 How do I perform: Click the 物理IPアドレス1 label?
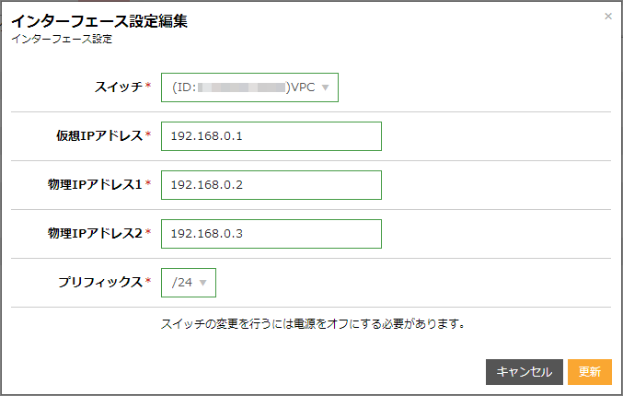[94, 185]
